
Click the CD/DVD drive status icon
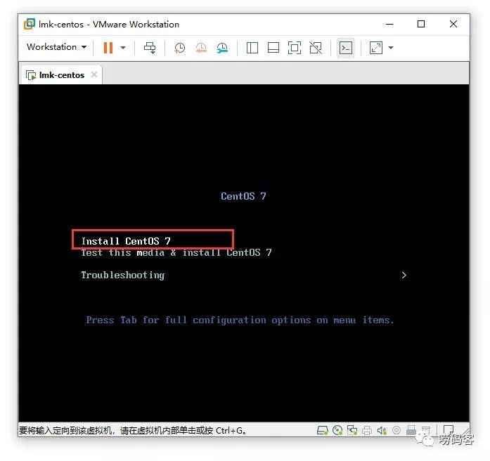tap(337, 430)
